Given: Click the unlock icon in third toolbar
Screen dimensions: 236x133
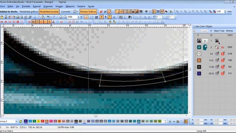Looking at the screenshot, I should pyautogui.click(x=114, y=22).
